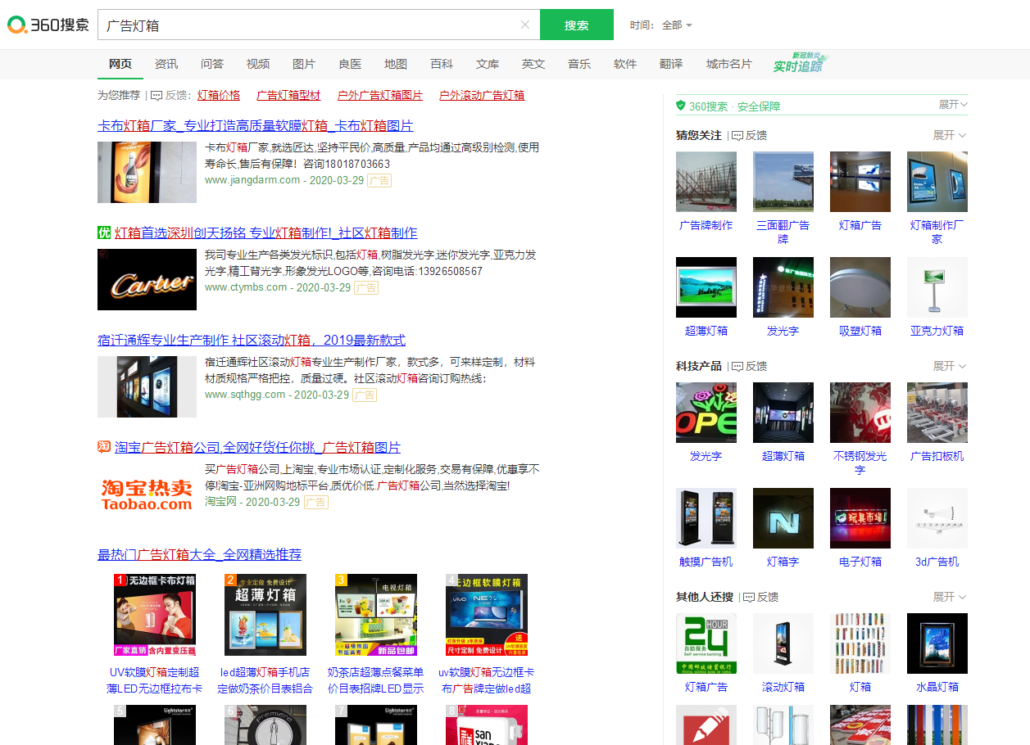Open the 城市名片 tab
1030x745 pixels.
tap(729, 64)
